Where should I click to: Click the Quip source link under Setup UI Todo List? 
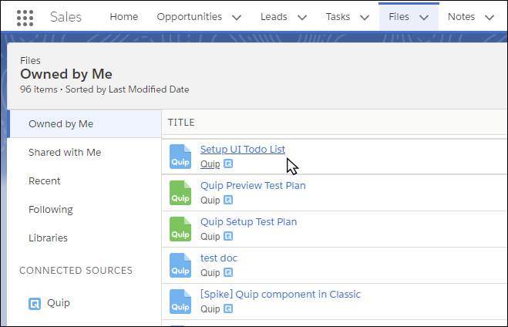210,164
